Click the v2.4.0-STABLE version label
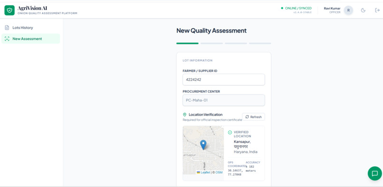 (x=302, y=12)
